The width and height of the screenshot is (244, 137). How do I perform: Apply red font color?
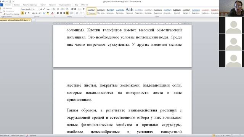[x=52, y=13]
